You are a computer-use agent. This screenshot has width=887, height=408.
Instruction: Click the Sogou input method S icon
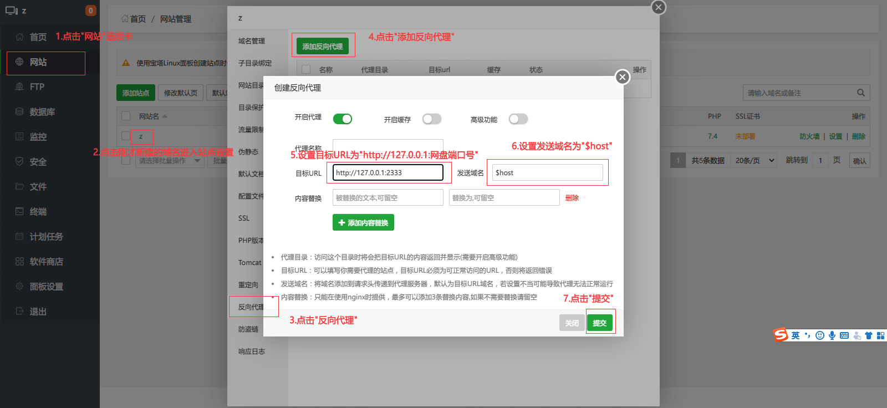781,335
